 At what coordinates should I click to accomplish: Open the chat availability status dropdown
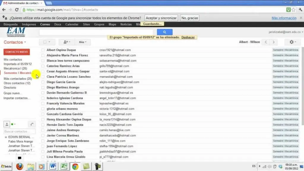pyautogui.click(x=13, y=124)
